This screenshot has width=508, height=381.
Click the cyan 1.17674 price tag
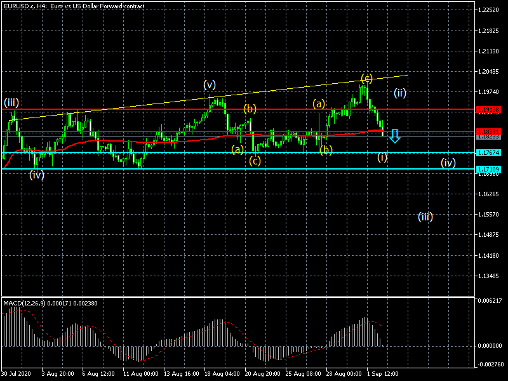pos(491,152)
